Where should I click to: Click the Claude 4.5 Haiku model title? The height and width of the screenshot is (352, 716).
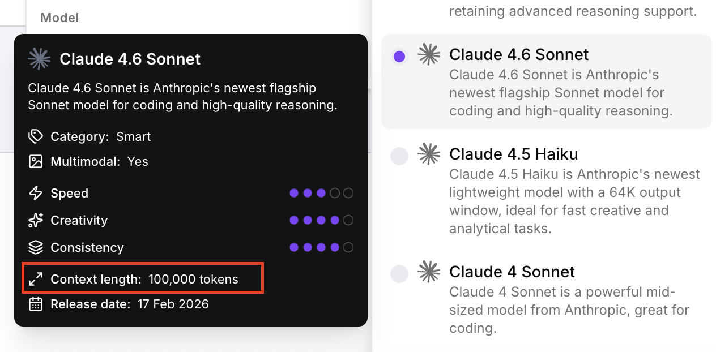coord(513,154)
